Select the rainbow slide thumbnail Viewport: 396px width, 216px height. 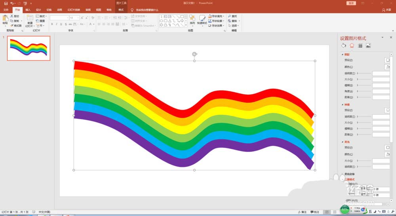(x=29, y=48)
